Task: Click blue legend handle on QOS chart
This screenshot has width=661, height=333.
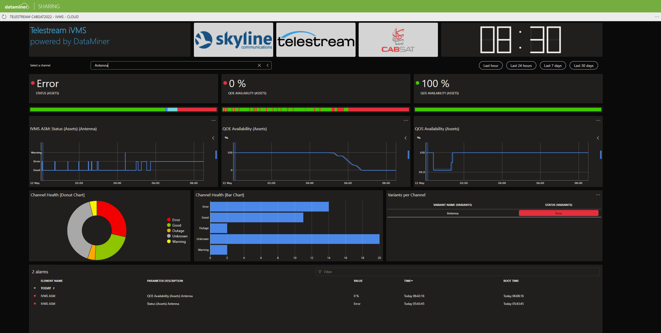Action: [601, 155]
